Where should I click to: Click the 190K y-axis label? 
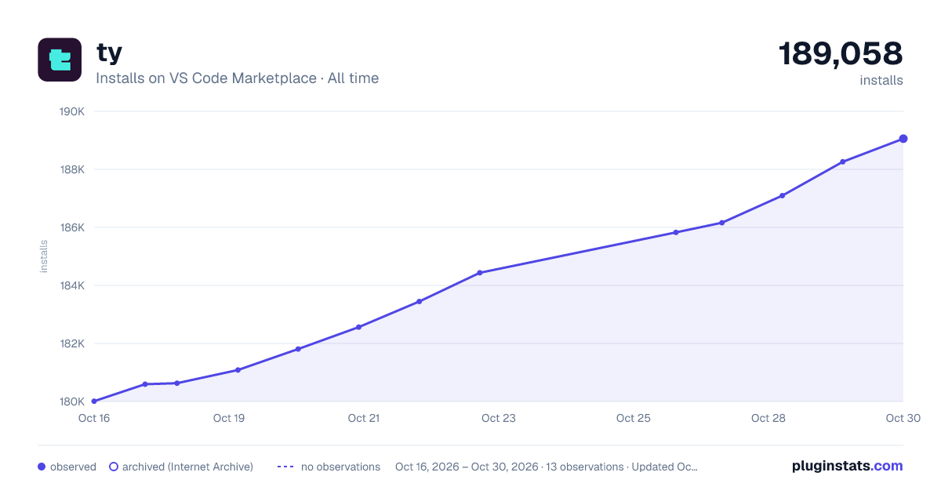point(72,111)
